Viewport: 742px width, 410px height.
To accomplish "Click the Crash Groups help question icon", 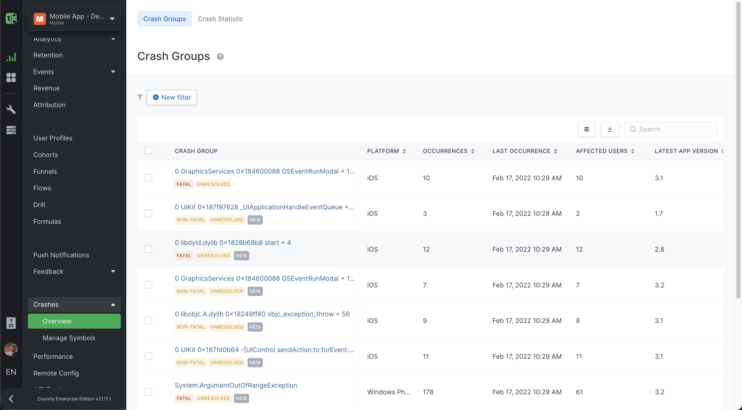I will tap(220, 56).
